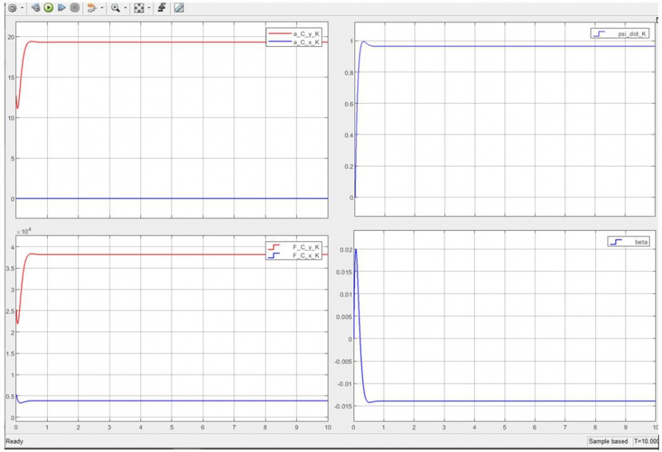This screenshot has width=662, height=452.
Task: Run the simulation with green play button
Action: (x=49, y=8)
